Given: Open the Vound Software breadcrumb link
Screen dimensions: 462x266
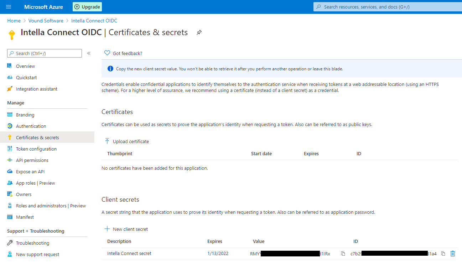Looking at the screenshot, I should tap(46, 20).
